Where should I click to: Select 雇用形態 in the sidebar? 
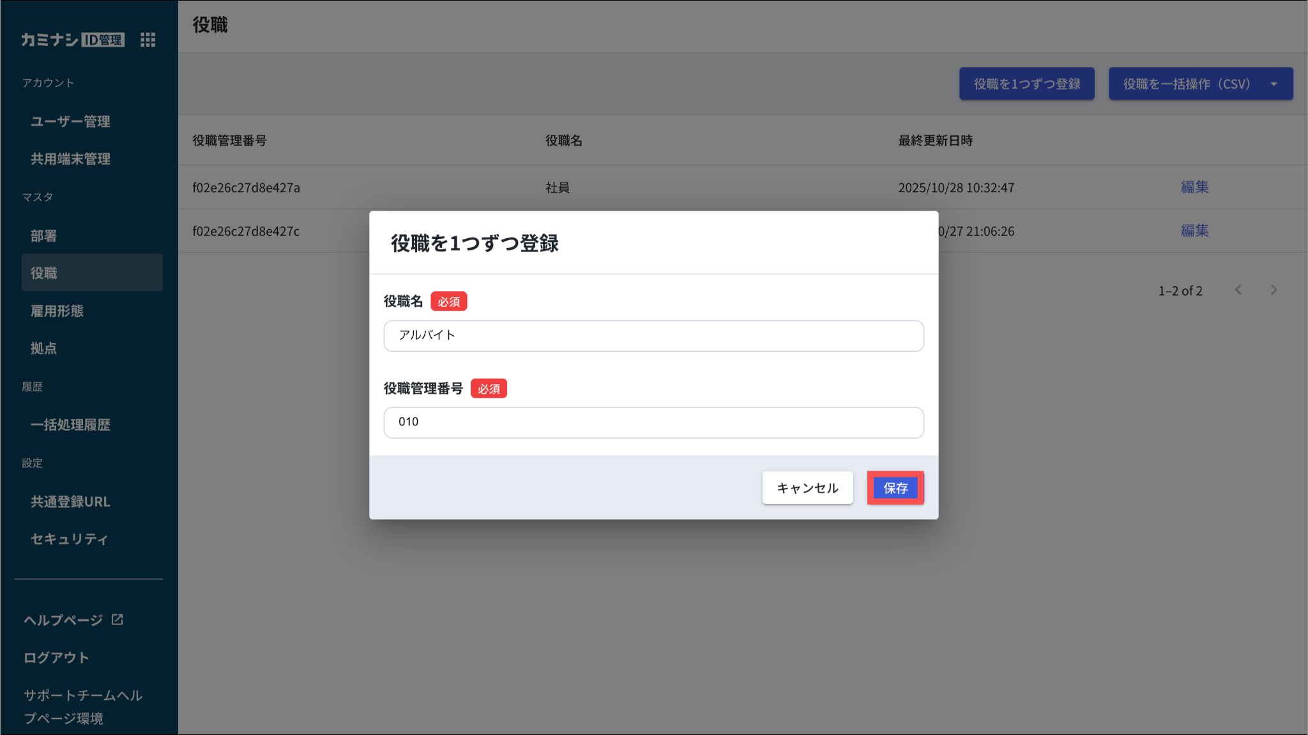pyautogui.click(x=57, y=311)
